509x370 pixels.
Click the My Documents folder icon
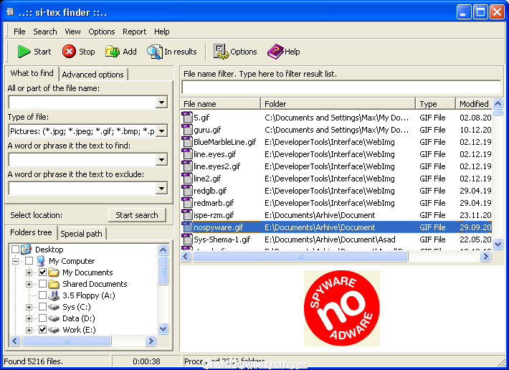coord(54,272)
